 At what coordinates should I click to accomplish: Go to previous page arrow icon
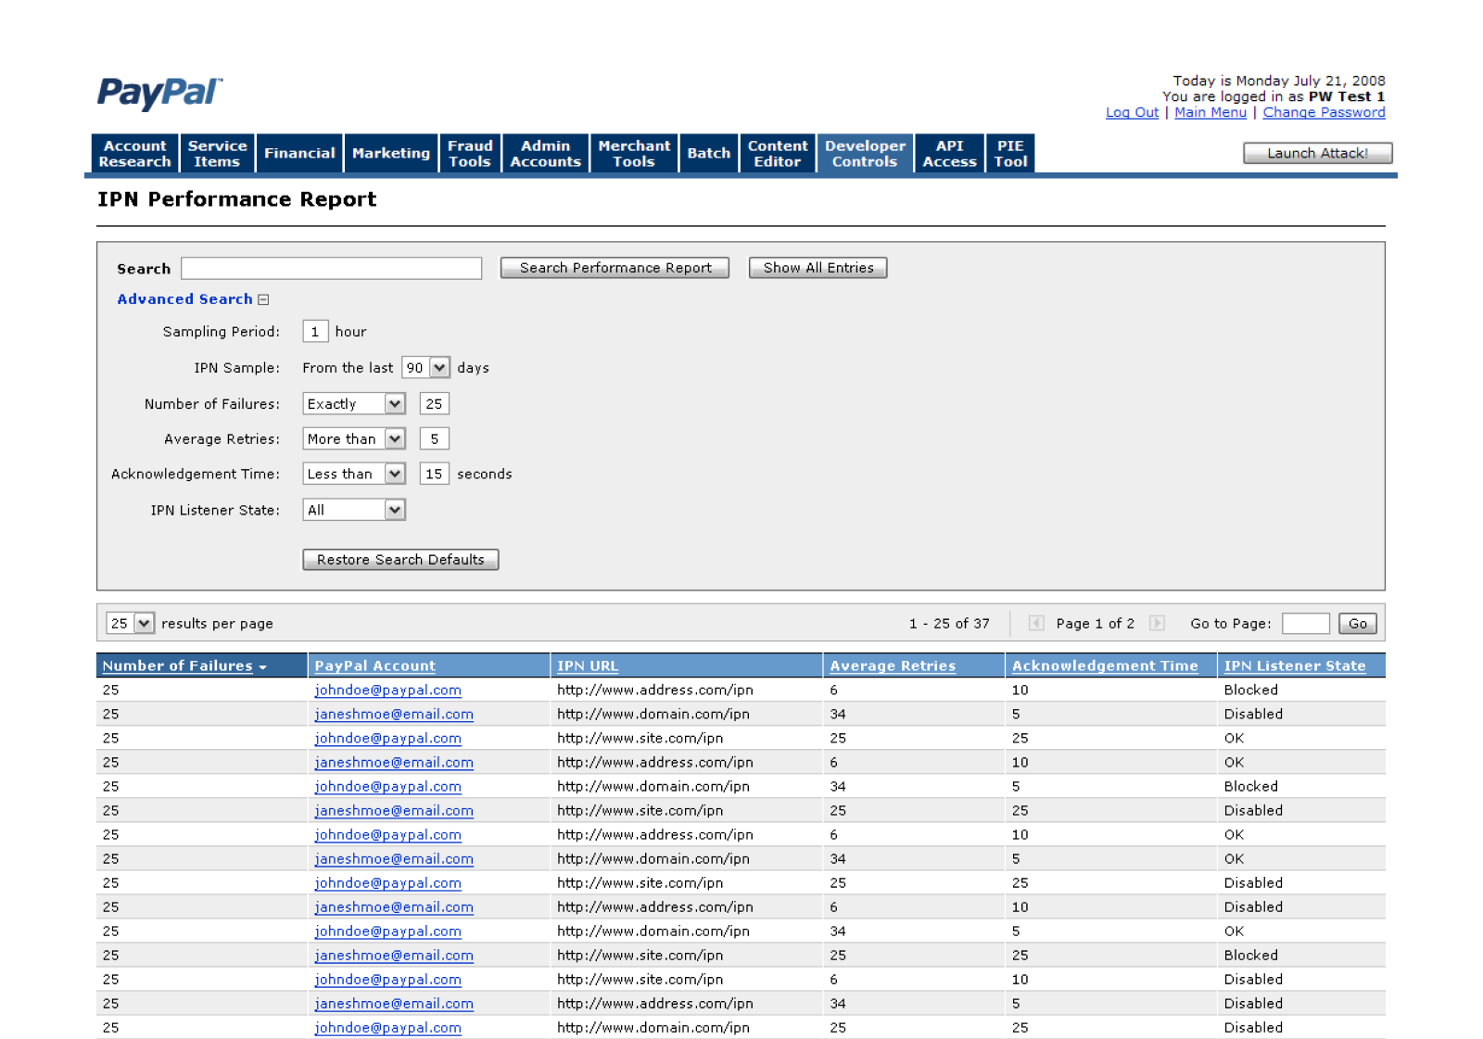[1036, 623]
